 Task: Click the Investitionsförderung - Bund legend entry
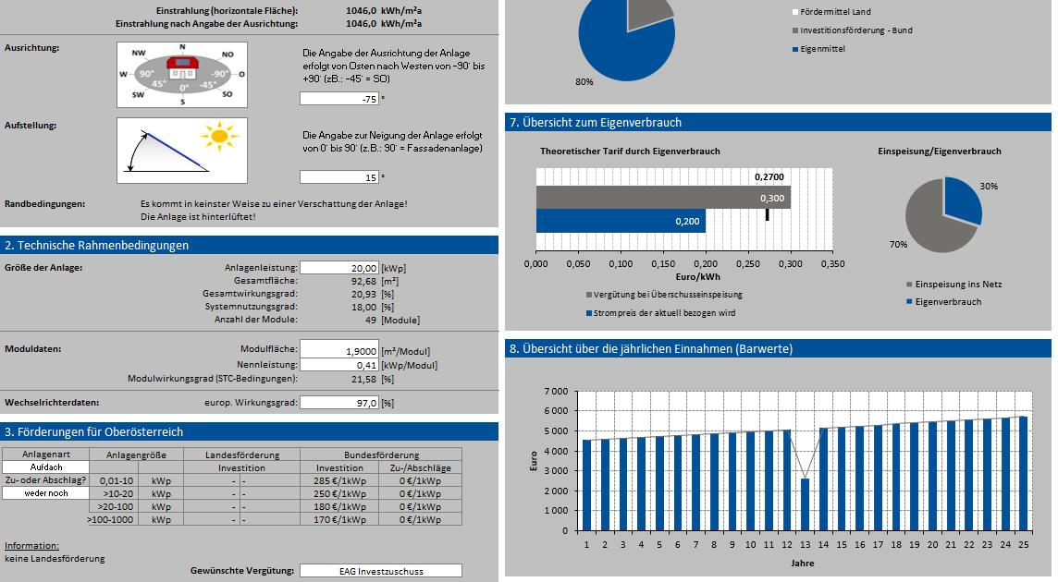(856, 30)
